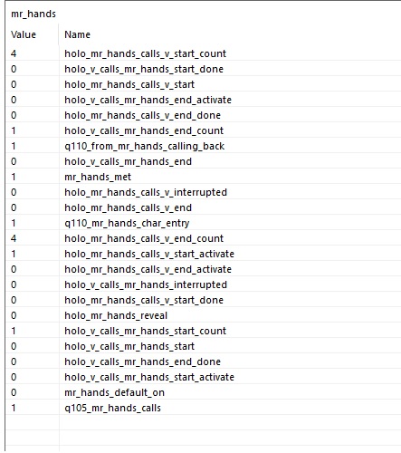Viewport: 401px width, 453px height.
Task: Select holo_mr_hands_reveal in the list
Action: pyautogui.click(x=116, y=315)
